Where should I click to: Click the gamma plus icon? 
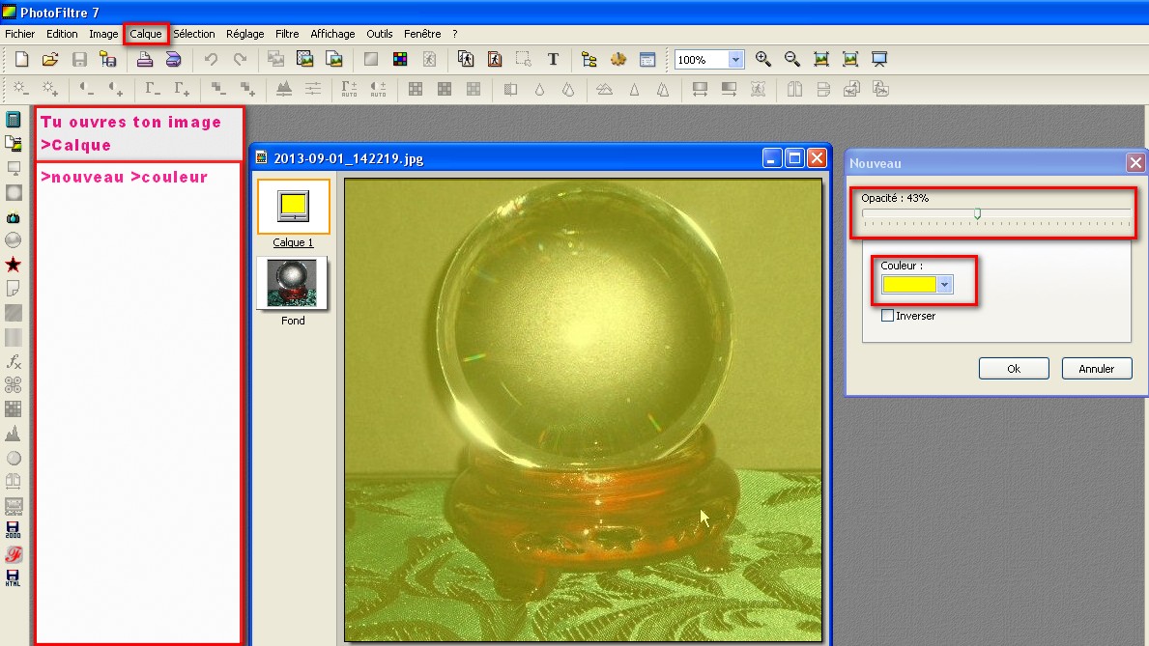pyautogui.click(x=182, y=89)
